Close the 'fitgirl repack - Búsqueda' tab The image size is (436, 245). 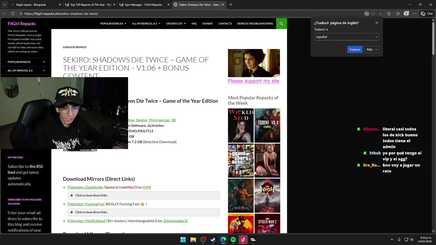coord(60,5)
